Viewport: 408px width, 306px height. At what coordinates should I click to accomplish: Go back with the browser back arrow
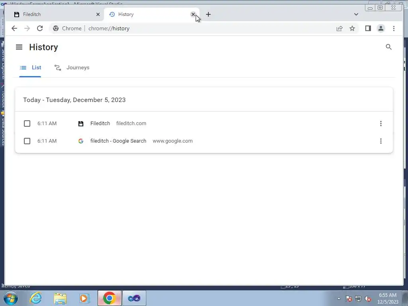pyautogui.click(x=14, y=28)
